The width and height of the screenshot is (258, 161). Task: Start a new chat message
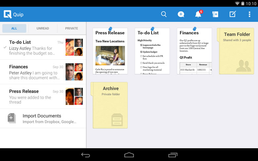[x=181, y=14]
